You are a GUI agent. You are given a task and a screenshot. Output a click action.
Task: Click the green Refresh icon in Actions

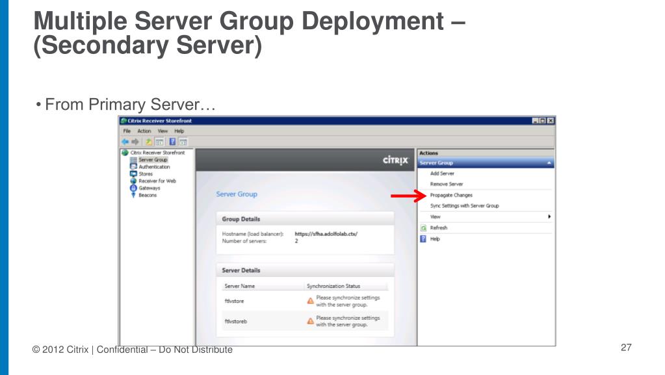click(423, 228)
